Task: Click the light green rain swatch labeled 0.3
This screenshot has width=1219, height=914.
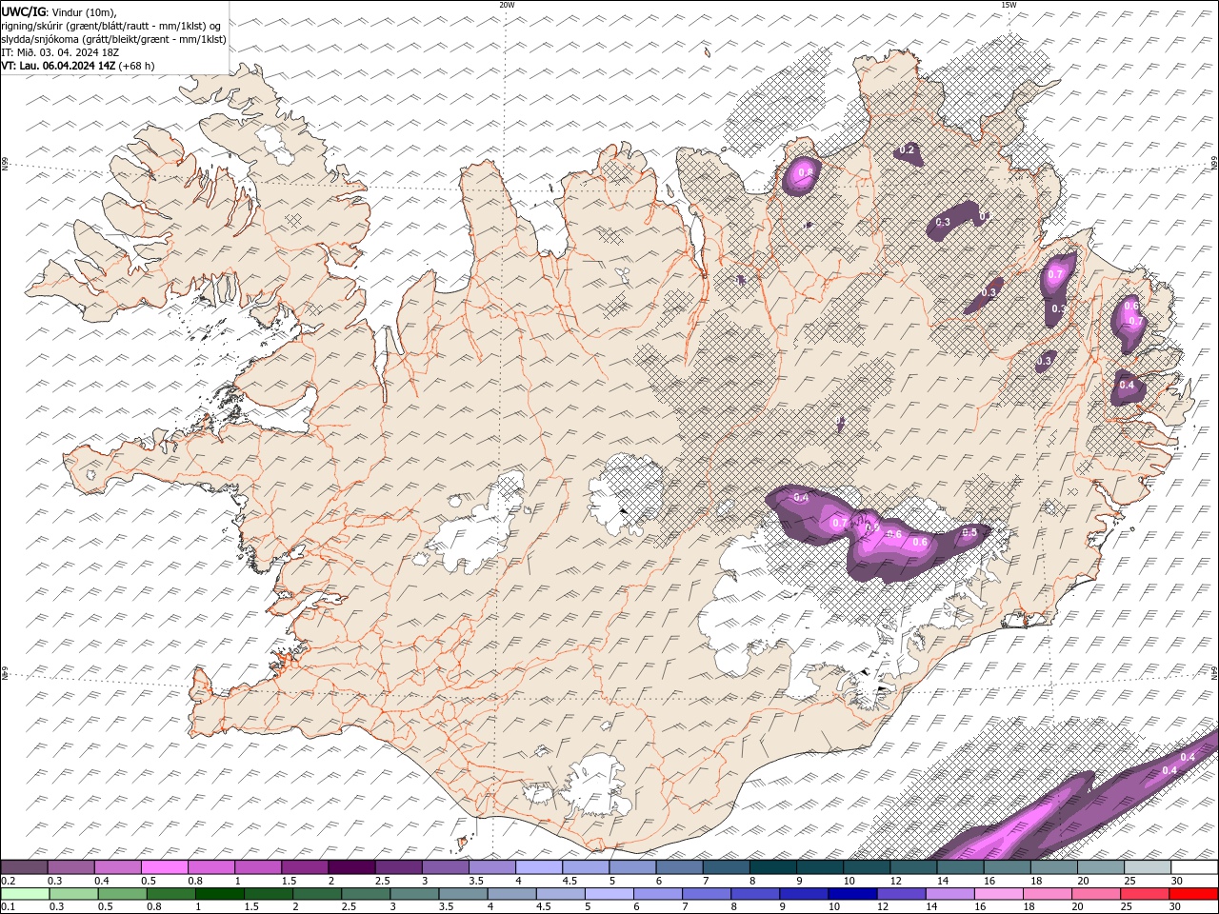Action: pyautogui.click(x=73, y=894)
